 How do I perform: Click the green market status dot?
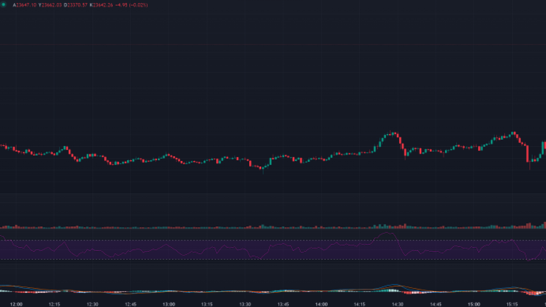click(4, 5)
